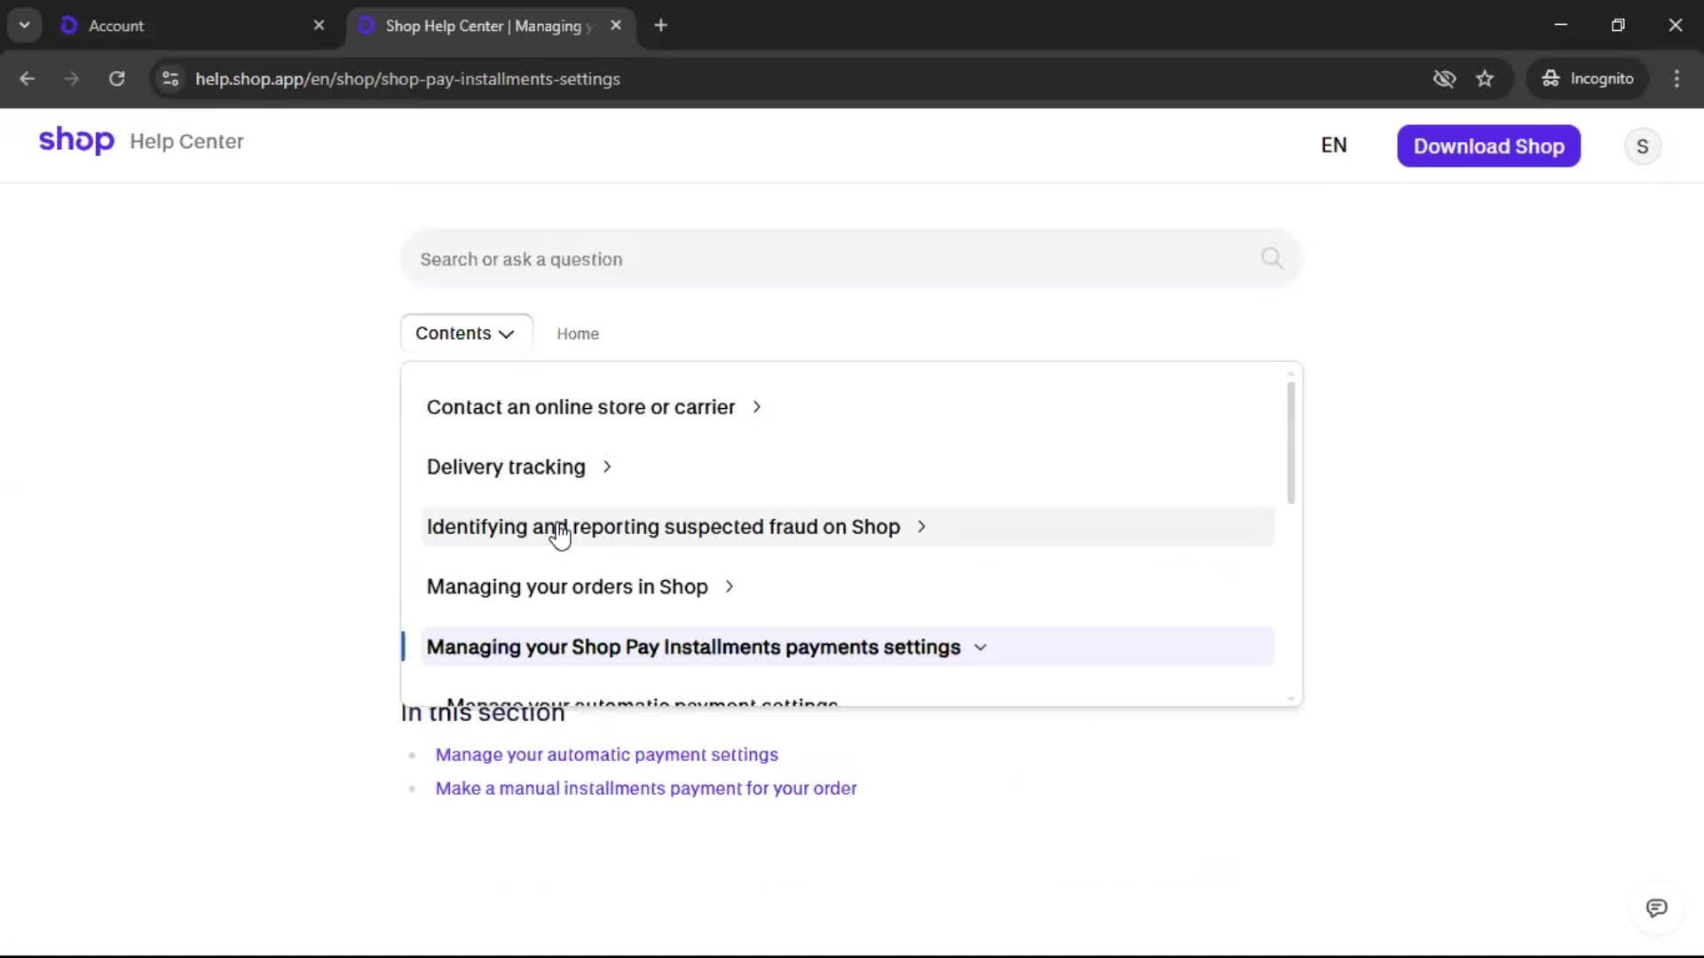Open the chat support bubble icon
1704x958 pixels.
click(x=1656, y=907)
